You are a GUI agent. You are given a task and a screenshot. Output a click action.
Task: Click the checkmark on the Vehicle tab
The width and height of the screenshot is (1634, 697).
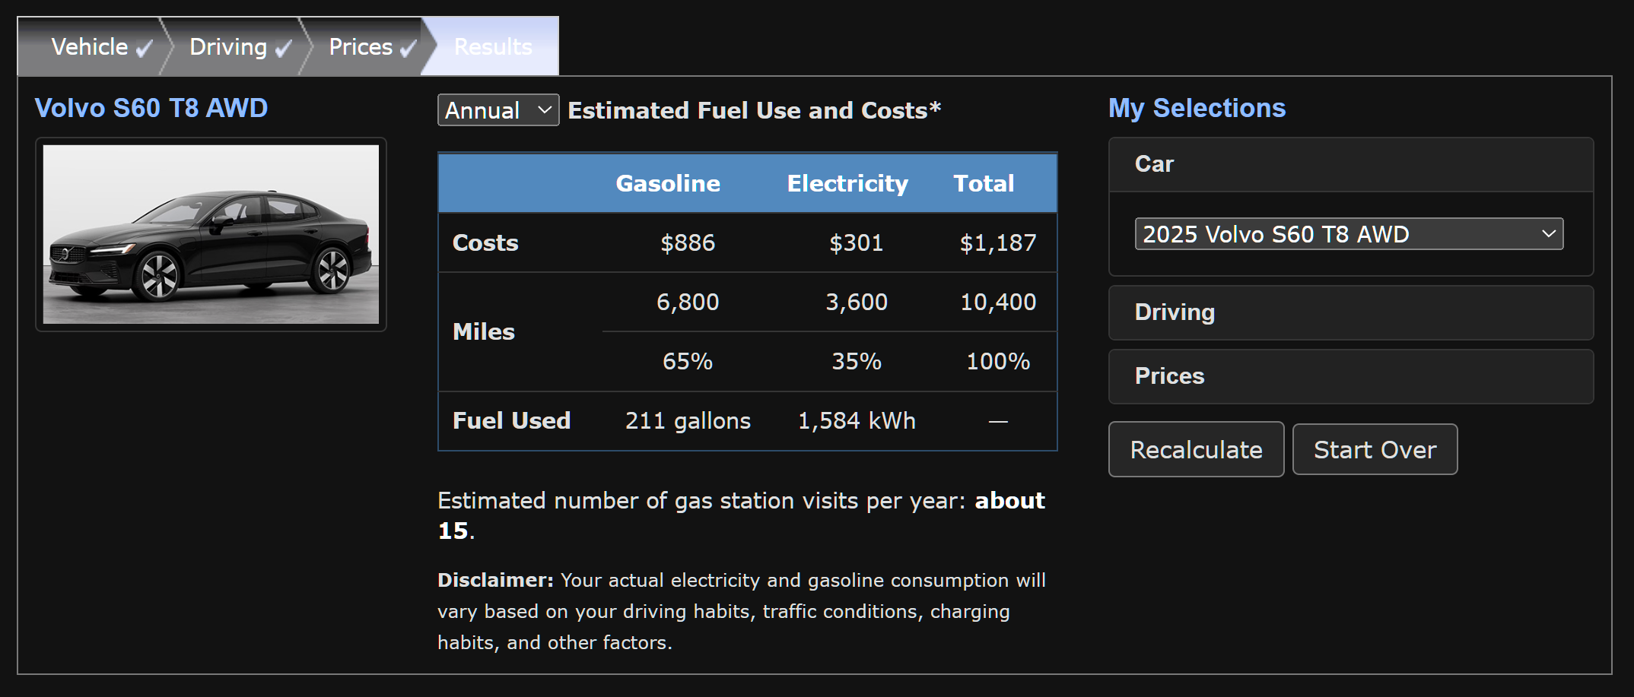[x=144, y=49]
